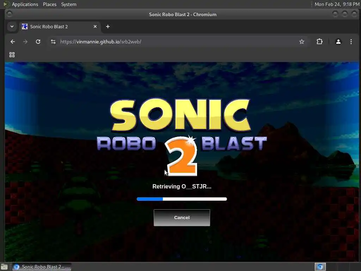Click the show desktop icon in bottom panel

click(4, 267)
